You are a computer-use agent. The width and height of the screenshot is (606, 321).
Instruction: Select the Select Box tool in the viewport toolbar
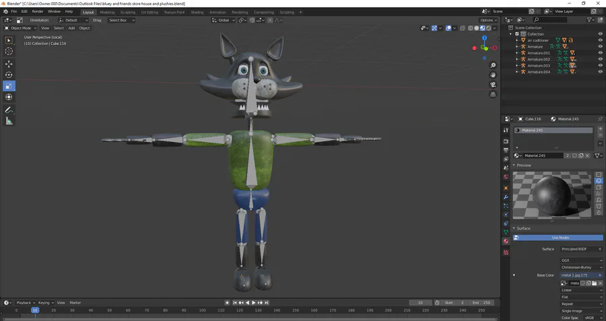(9, 40)
